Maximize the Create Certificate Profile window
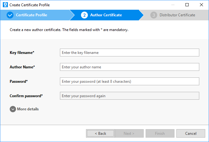The width and height of the screenshot is (209, 142). [187, 5]
